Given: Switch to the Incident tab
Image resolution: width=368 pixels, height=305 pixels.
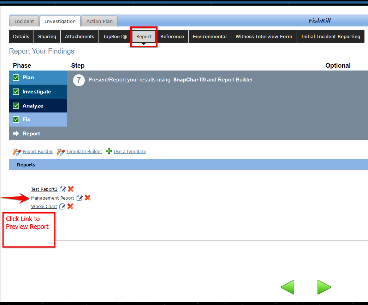Looking at the screenshot, I should pyautogui.click(x=24, y=21).
